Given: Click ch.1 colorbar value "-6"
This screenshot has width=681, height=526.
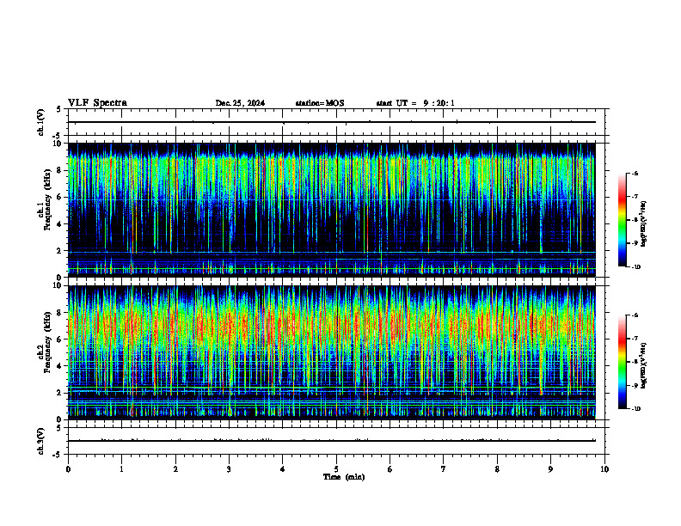Looking at the screenshot, I should 635,173.
